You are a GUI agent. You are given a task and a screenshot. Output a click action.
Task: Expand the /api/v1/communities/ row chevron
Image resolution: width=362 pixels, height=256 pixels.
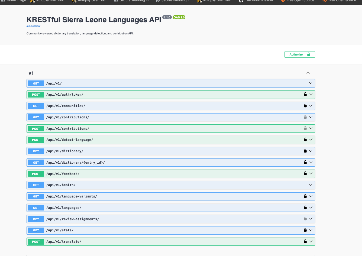pos(311,106)
